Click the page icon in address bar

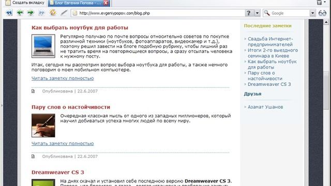[75, 13]
